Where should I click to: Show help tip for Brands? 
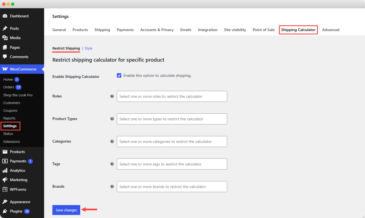point(112,187)
